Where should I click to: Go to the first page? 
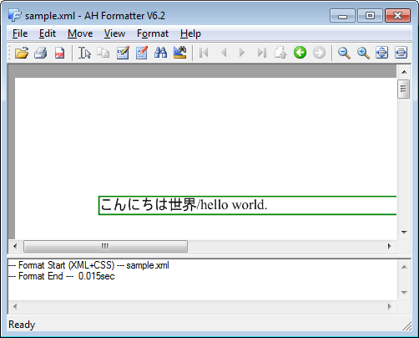tap(204, 53)
